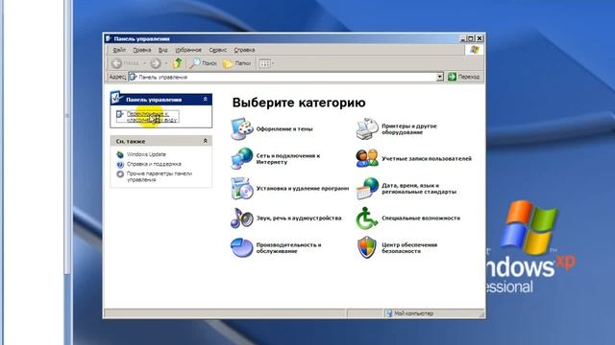This screenshot has height=345, width=615.
Task: Open the Вид menu
Action: pyautogui.click(x=162, y=50)
